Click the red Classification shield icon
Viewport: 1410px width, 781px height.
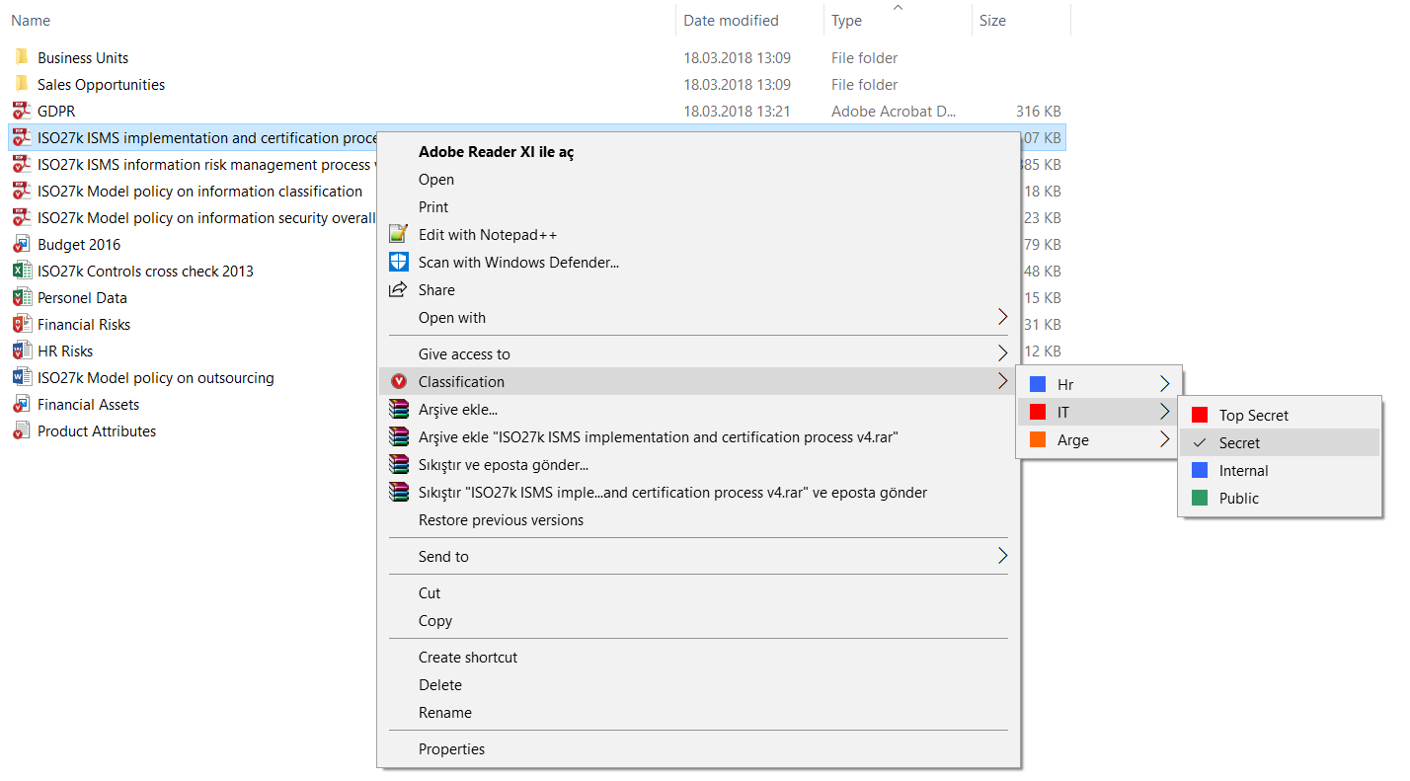point(399,381)
